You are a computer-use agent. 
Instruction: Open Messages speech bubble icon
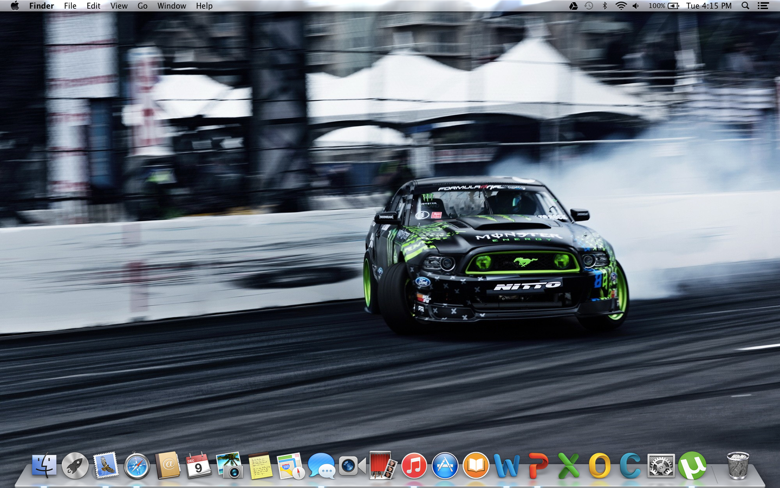pos(322,466)
